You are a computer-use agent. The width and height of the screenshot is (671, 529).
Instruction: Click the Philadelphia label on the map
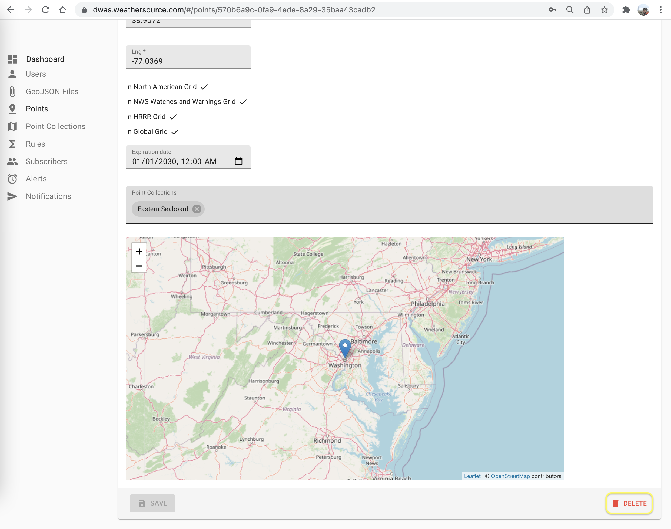[428, 304]
